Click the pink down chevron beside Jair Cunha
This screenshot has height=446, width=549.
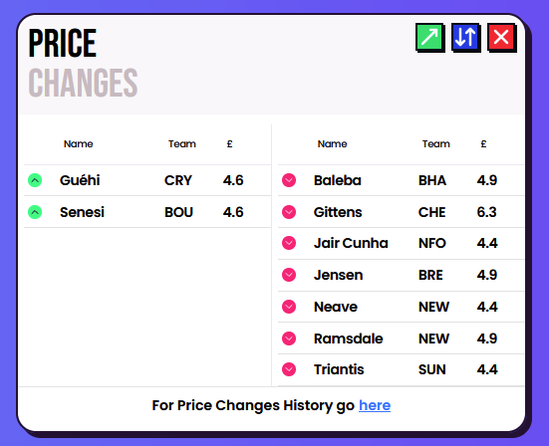289,243
